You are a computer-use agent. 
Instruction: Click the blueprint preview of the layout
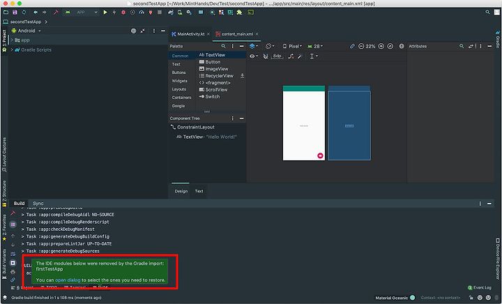(x=349, y=123)
